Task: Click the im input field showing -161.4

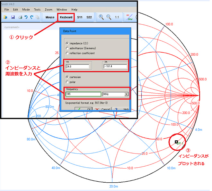Action: (115, 66)
